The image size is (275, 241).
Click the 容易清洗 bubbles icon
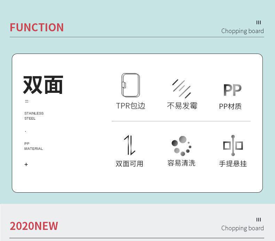[181, 146]
